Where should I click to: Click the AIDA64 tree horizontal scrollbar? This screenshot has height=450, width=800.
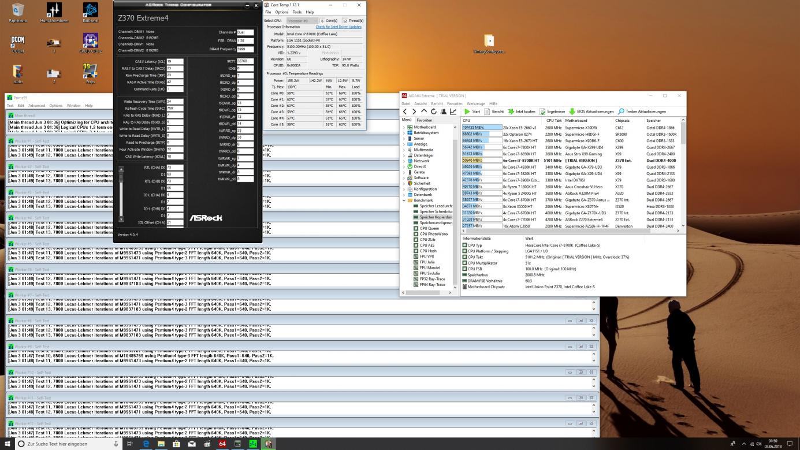click(x=426, y=293)
